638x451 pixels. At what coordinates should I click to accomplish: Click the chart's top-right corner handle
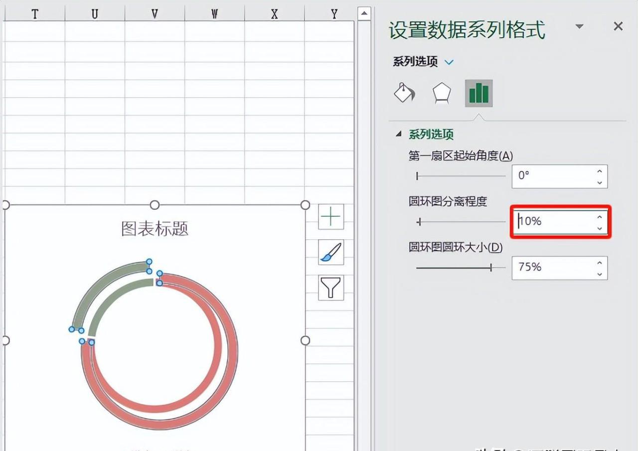pos(305,205)
